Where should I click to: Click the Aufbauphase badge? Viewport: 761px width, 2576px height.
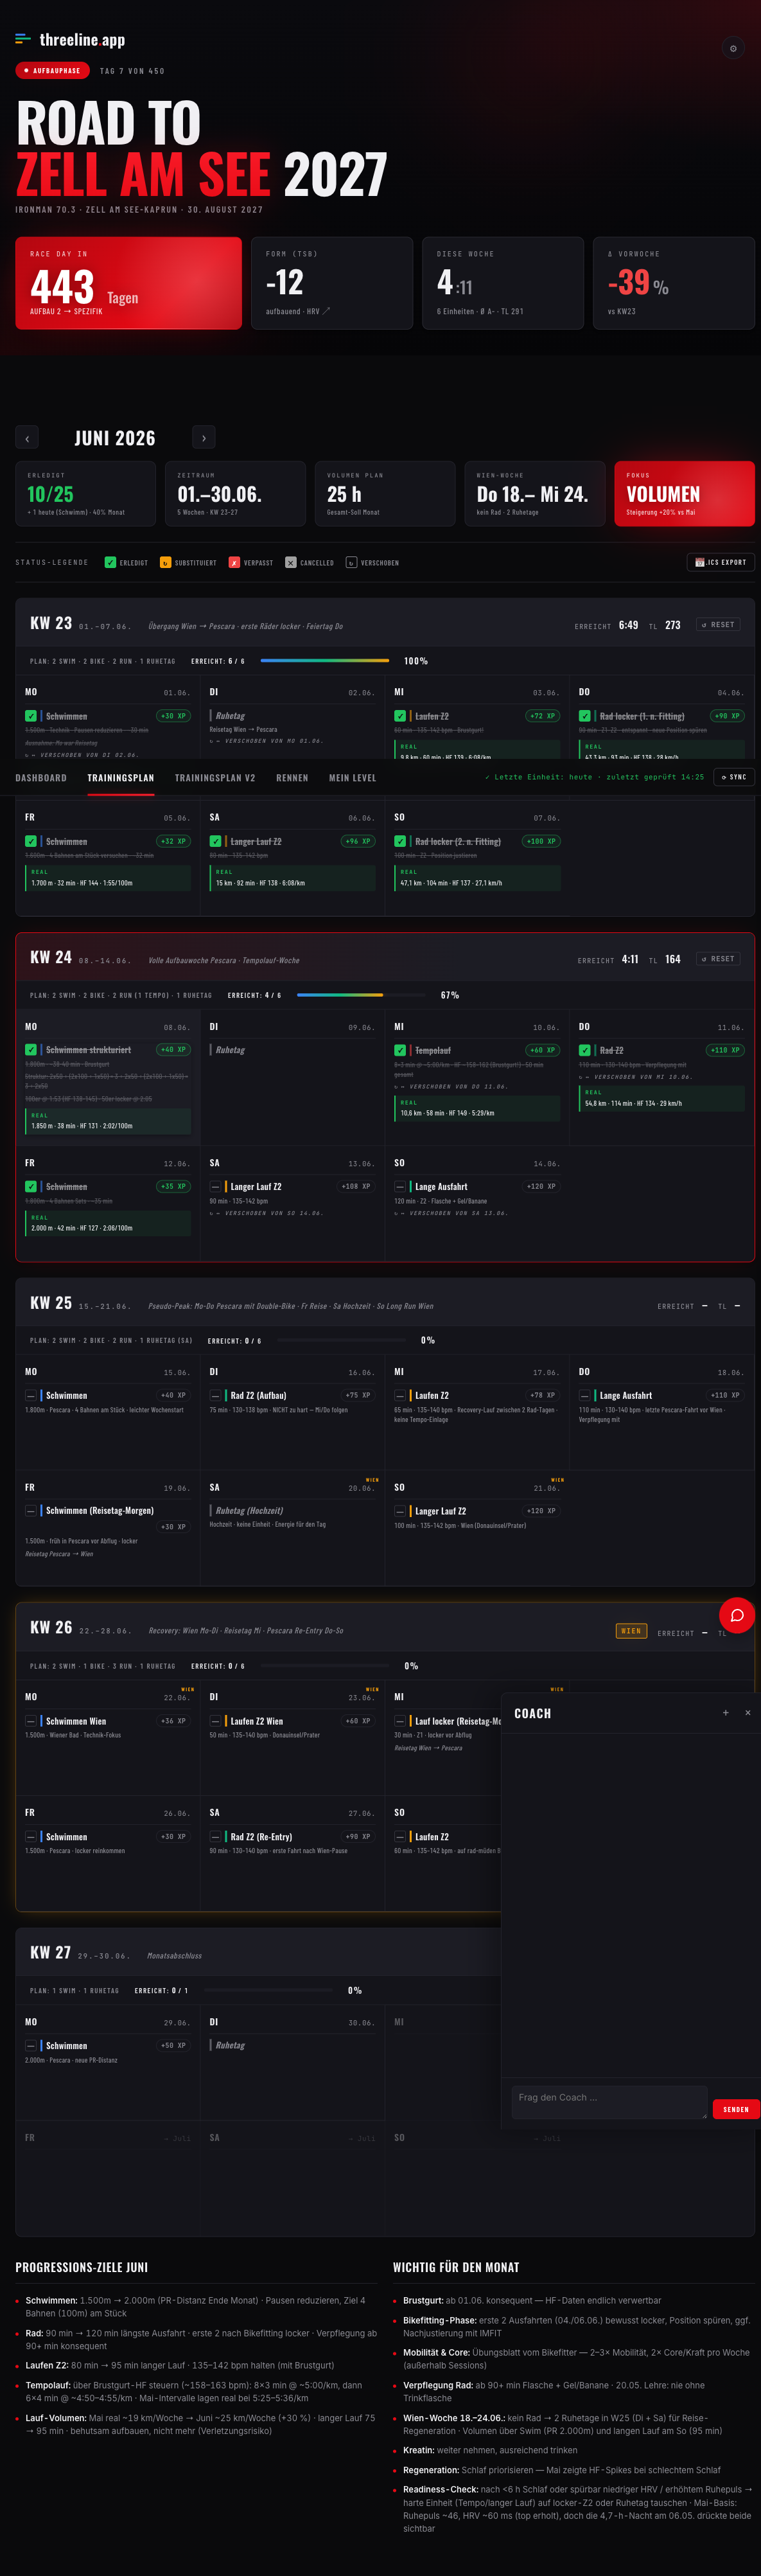[x=51, y=71]
